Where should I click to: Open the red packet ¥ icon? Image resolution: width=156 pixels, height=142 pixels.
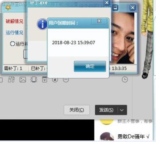(x=44, y=79)
